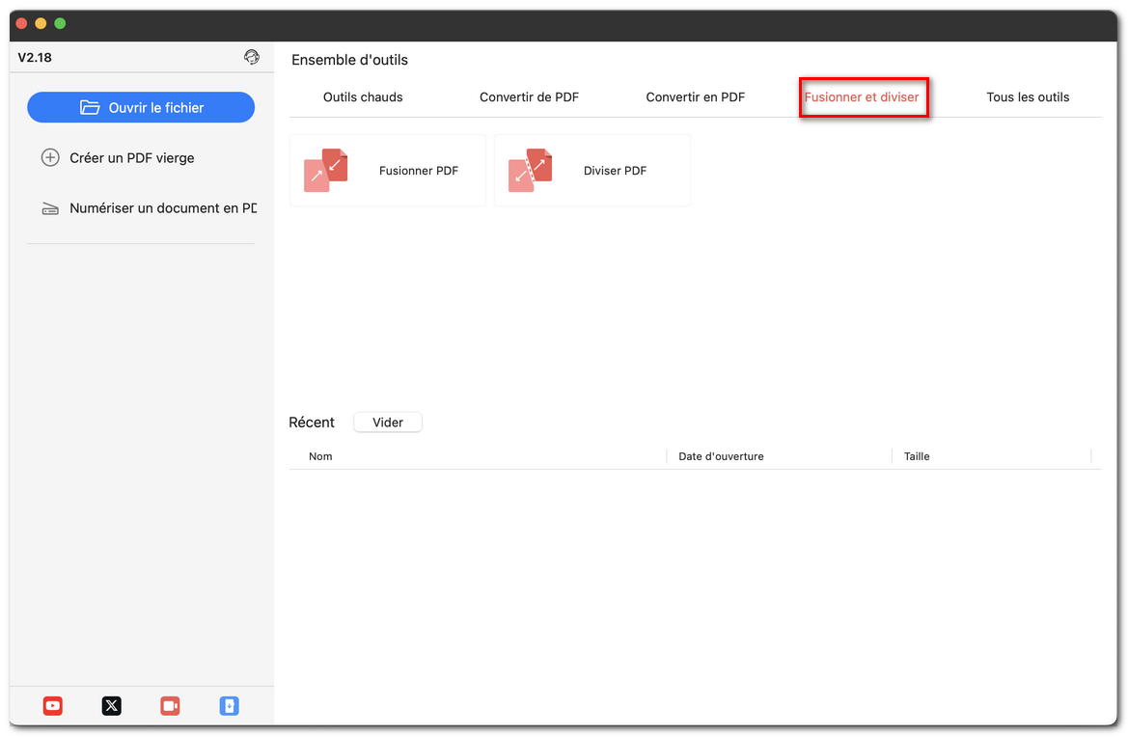Open the YouTube channel icon
Screen dimensions: 1128x737
52,705
